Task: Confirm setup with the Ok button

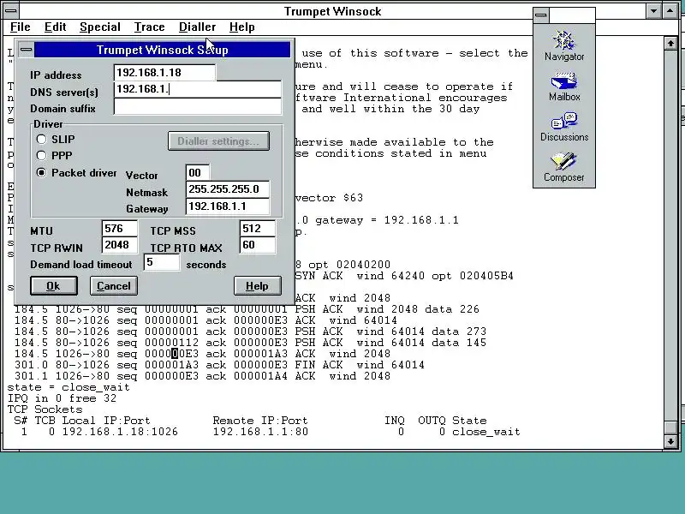Action: pos(54,286)
